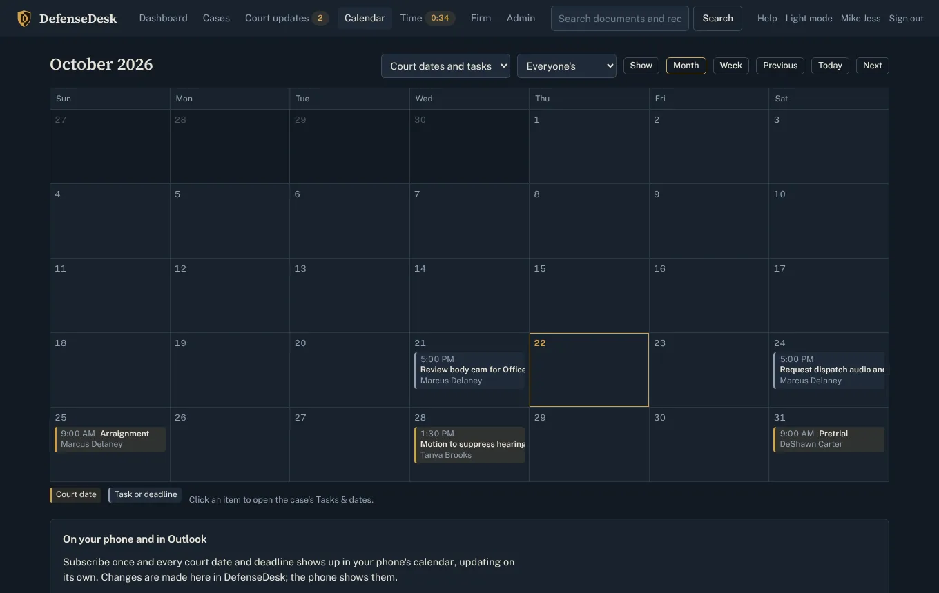Open the Arraignment event for Marcus Delaney
The width and height of the screenshot is (939, 593).
pos(110,439)
